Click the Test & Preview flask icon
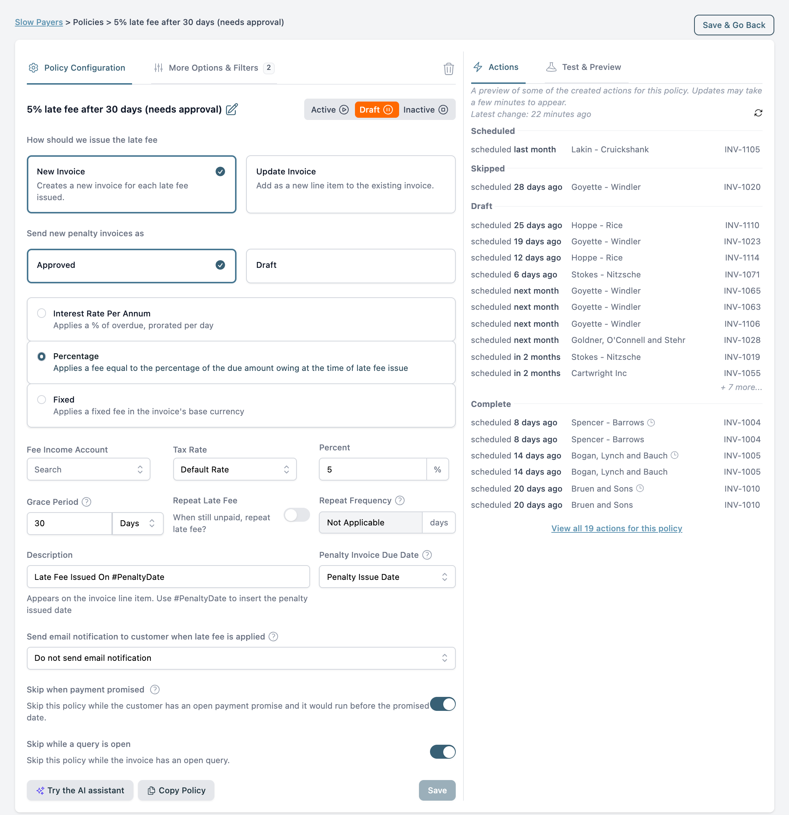Viewport: 789px width, 815px height. click(x=551, y=67)
